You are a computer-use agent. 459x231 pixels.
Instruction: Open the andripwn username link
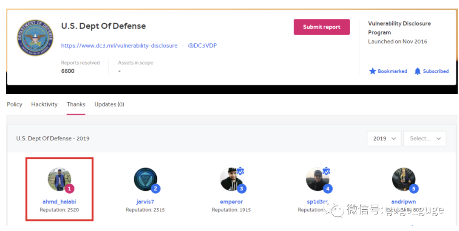point(403,202)
